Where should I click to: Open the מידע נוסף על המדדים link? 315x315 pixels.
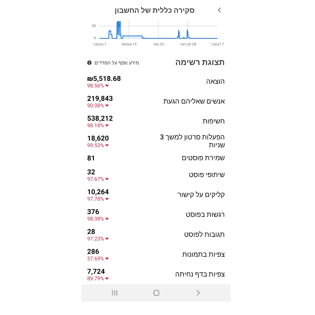click(116, 63)
